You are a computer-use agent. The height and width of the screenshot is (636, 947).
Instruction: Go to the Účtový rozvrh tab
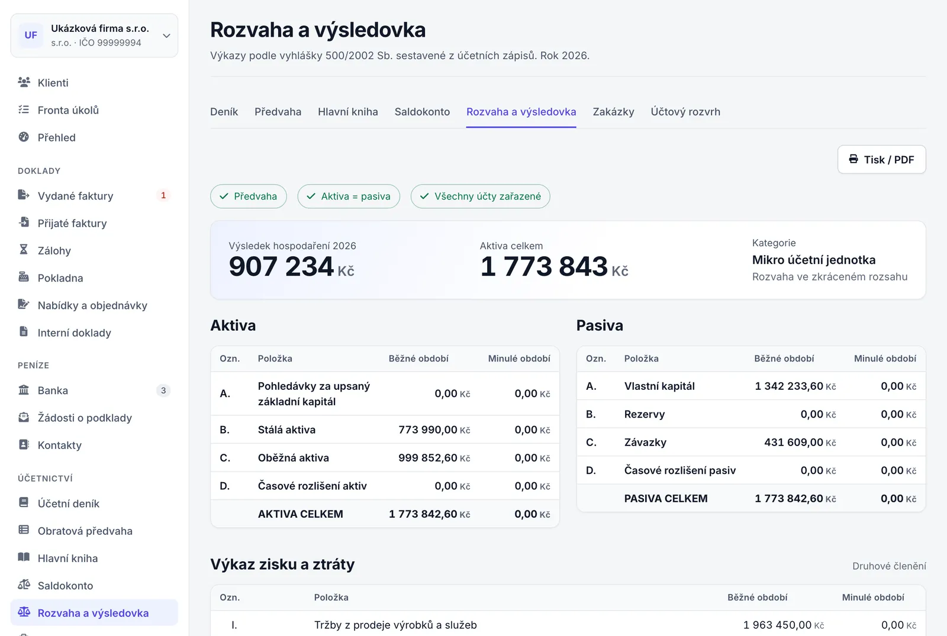pos(685,112)
